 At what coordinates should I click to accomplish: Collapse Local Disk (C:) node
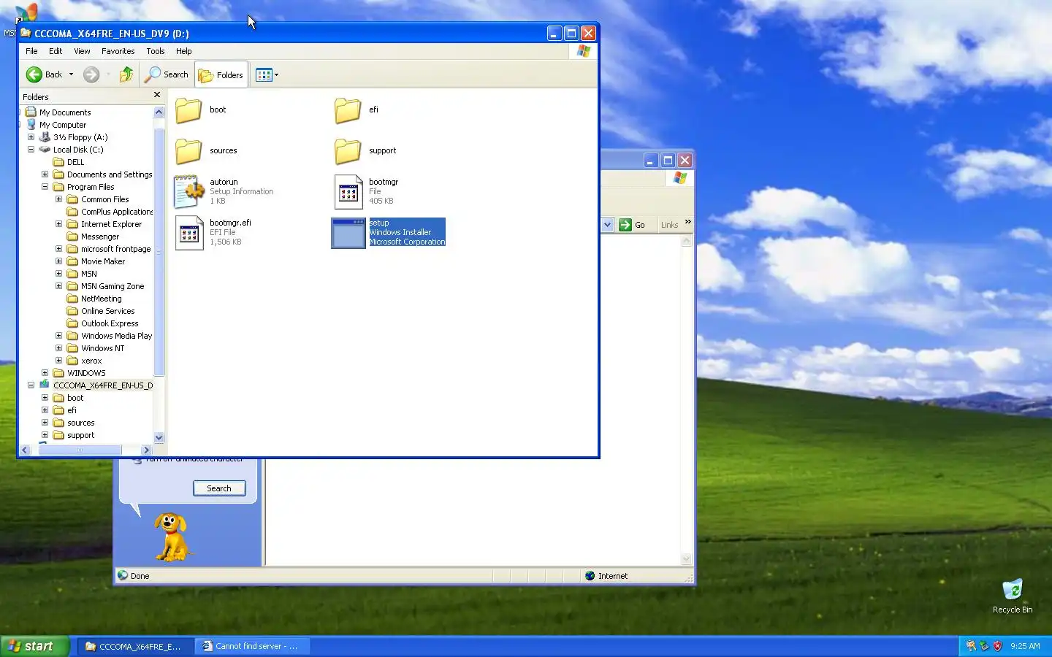(x=31, y=150)
